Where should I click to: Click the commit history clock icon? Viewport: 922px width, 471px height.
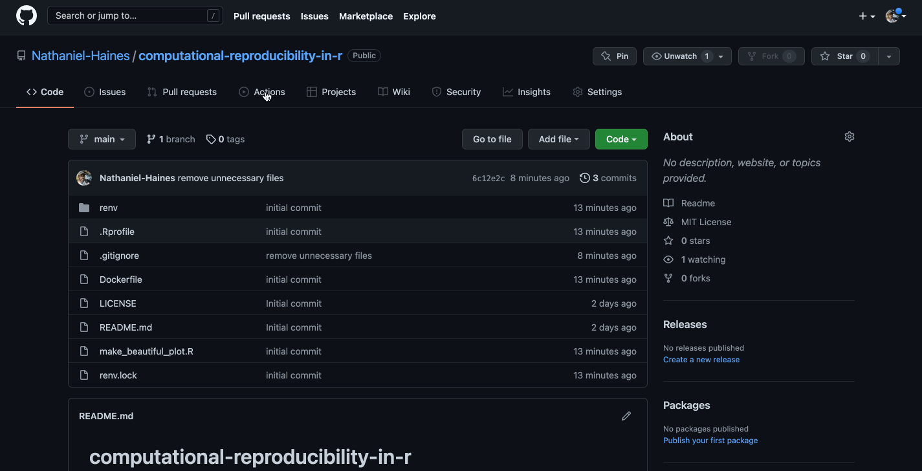pyautogui.click(x=585, y=178)
